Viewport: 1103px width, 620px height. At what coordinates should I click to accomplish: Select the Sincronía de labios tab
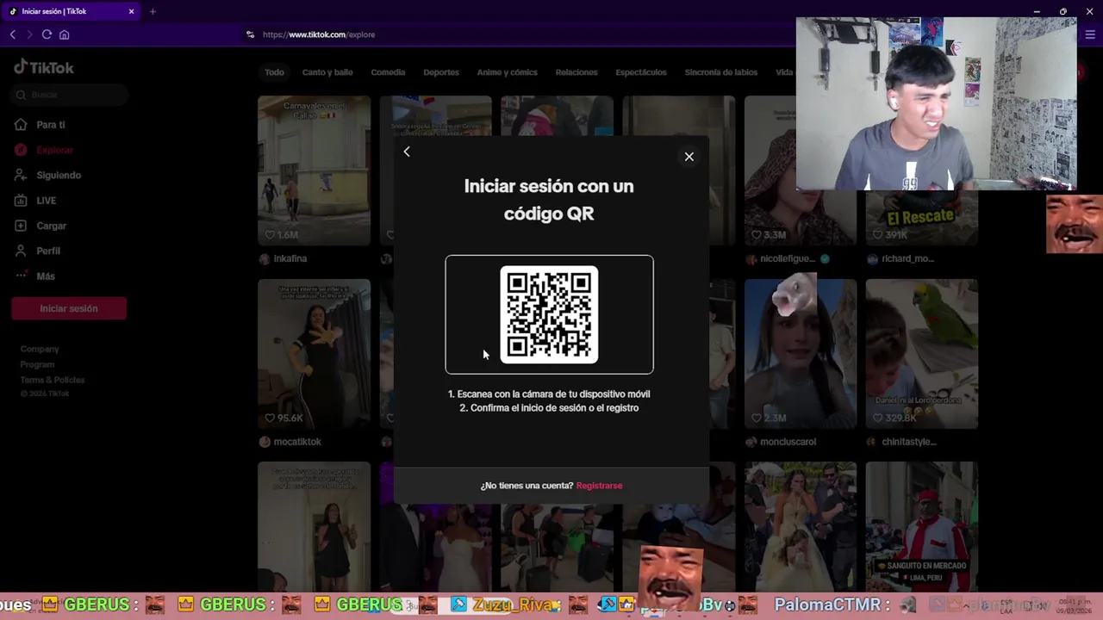(721, 72)
